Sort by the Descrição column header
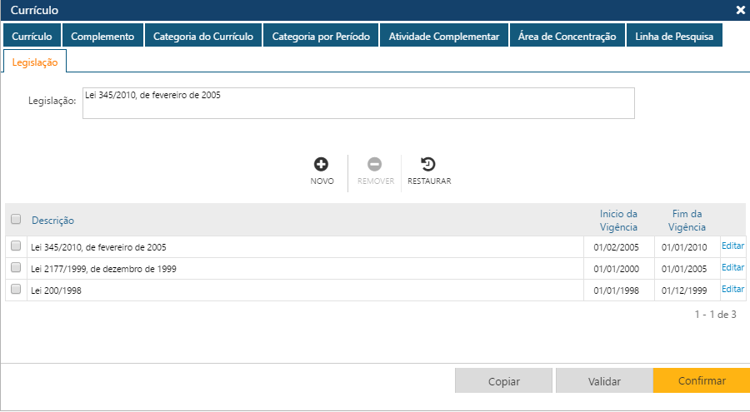 click(53, 221)
